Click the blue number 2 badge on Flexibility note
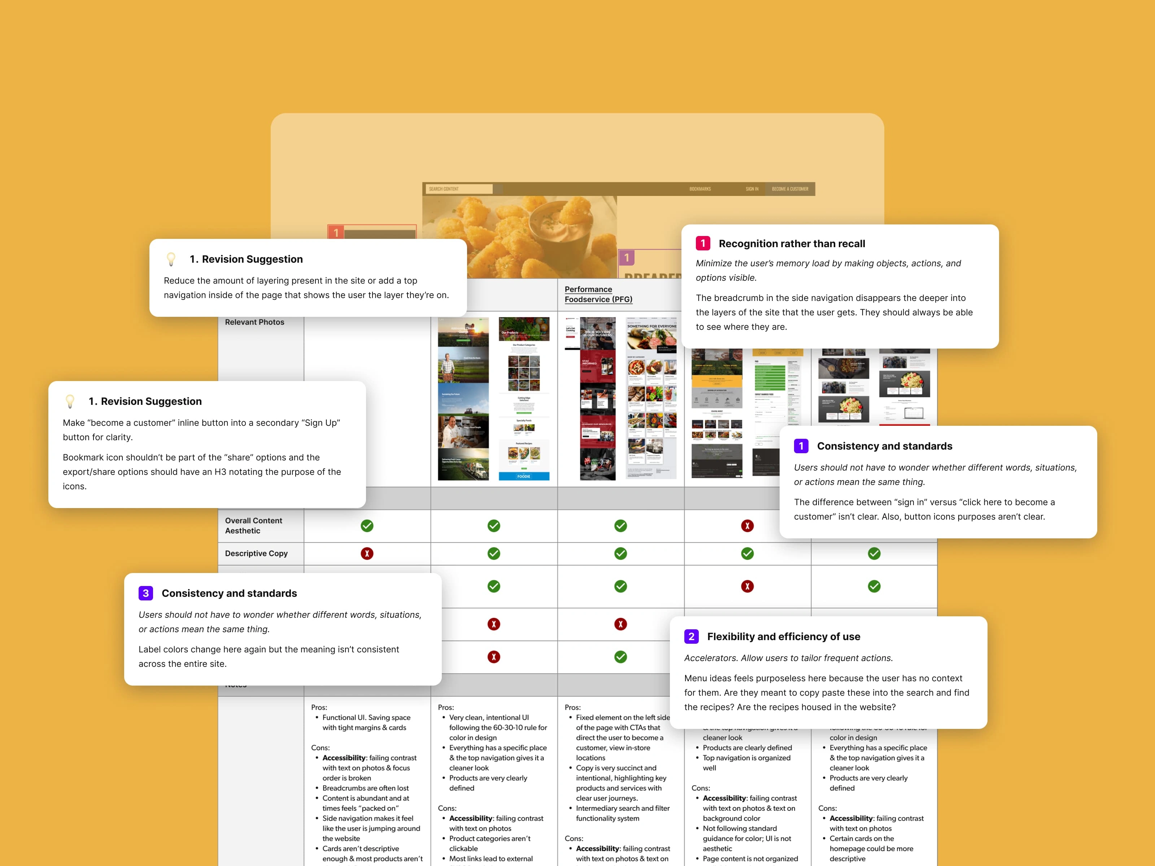Image resolution: width=1155 pixels, height=866 pixels. pyautogui.click(x=688, y=635)
